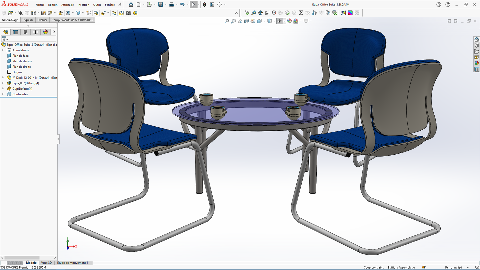Viewport: 480px width, 270px height.
Task: Expand the Cup(Défaut)(4) folder node
Action: pyautogui.click(x=3, y=88)
